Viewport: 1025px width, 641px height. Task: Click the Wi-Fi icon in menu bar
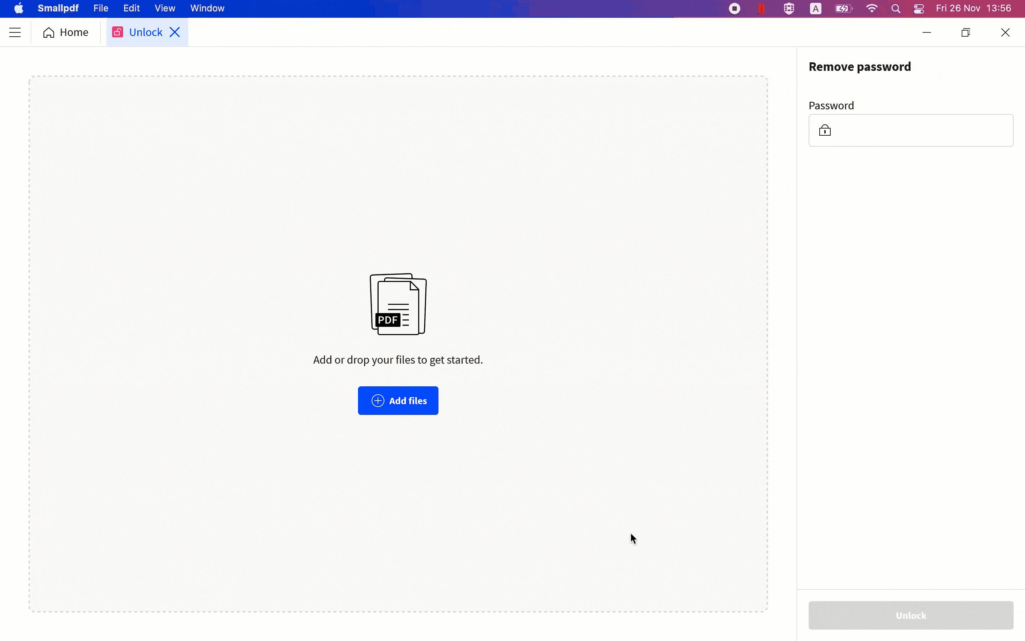pyautogui.click(x=872, y=8)
